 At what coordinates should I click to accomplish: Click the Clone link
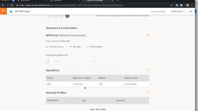click(98, 109)
